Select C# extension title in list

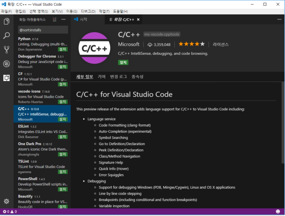[20, 74]
